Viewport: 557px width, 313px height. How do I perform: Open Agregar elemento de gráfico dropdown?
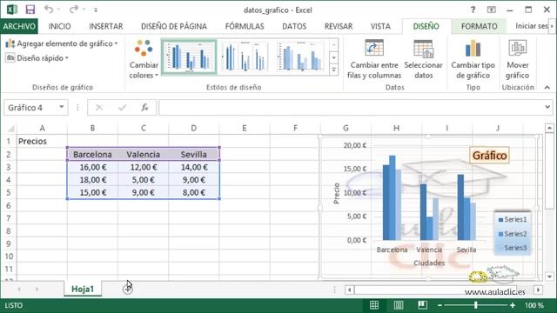(62, 43)
